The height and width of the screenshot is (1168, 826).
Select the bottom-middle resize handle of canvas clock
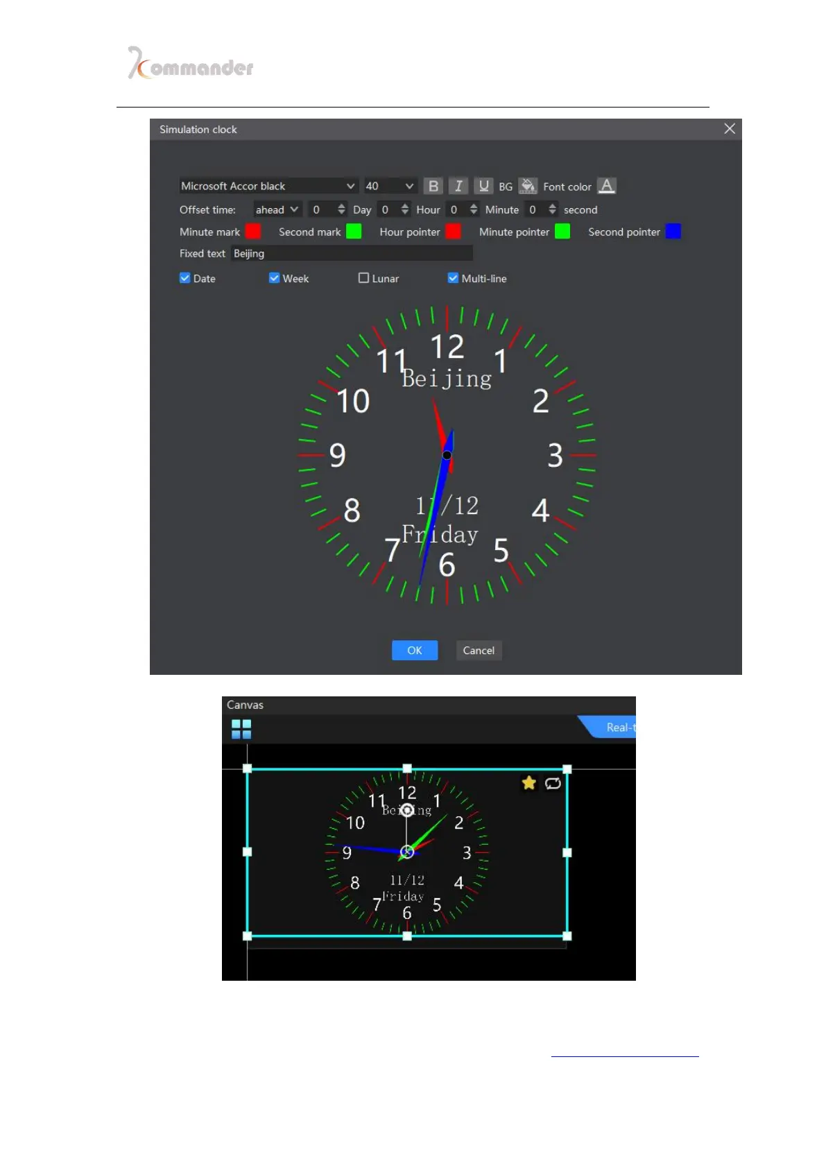tap(407, 936)
